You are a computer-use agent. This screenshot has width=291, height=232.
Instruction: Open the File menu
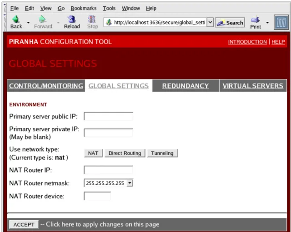pyautogui.click(x=14, y=8)
